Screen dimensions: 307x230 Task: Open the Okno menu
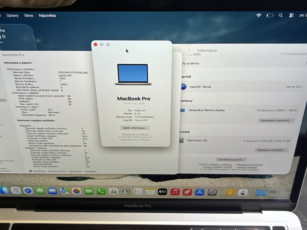pos(28,16)
